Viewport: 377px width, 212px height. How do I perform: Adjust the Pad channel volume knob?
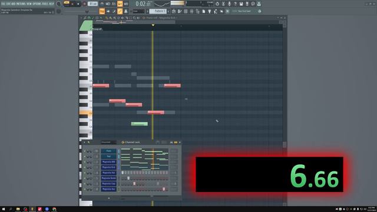(91, 157)
